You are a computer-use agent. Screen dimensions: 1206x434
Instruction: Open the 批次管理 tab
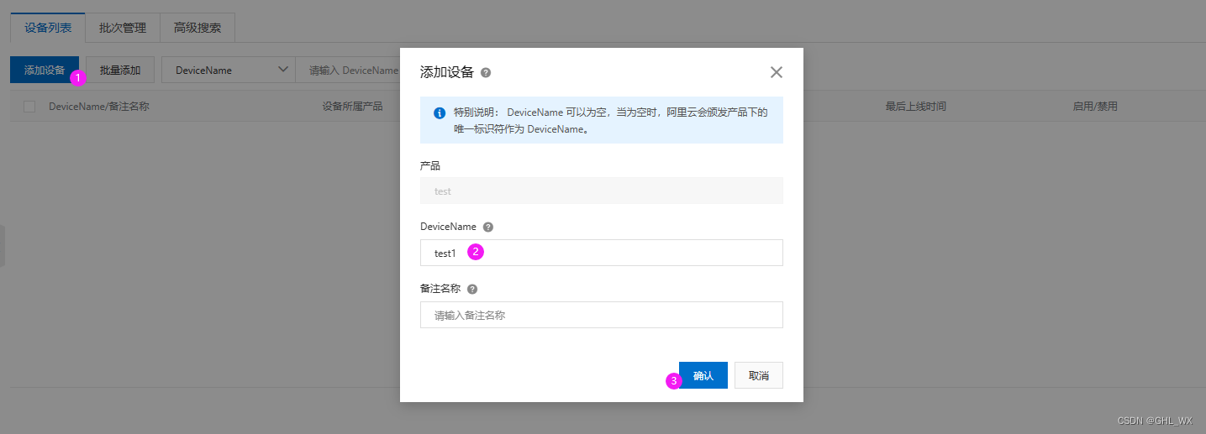(123, 28)
